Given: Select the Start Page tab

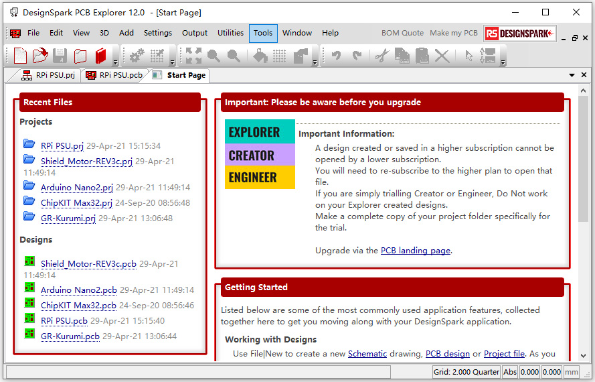Looking at the screenshot, I should point(179,75).
